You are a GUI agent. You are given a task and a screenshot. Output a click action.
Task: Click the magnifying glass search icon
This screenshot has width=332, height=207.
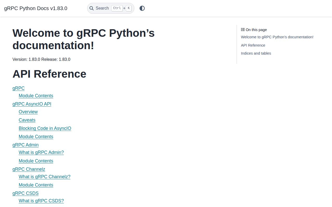[92, 8]
